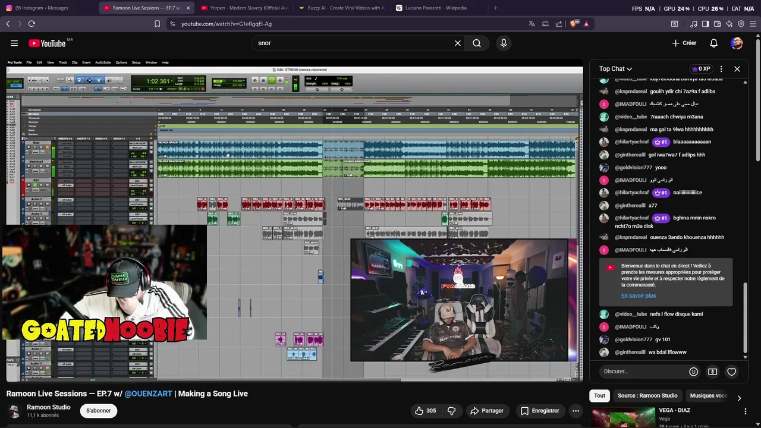Open a new browser tab
This screenshot has height=428, width=761.
(495, 8)
